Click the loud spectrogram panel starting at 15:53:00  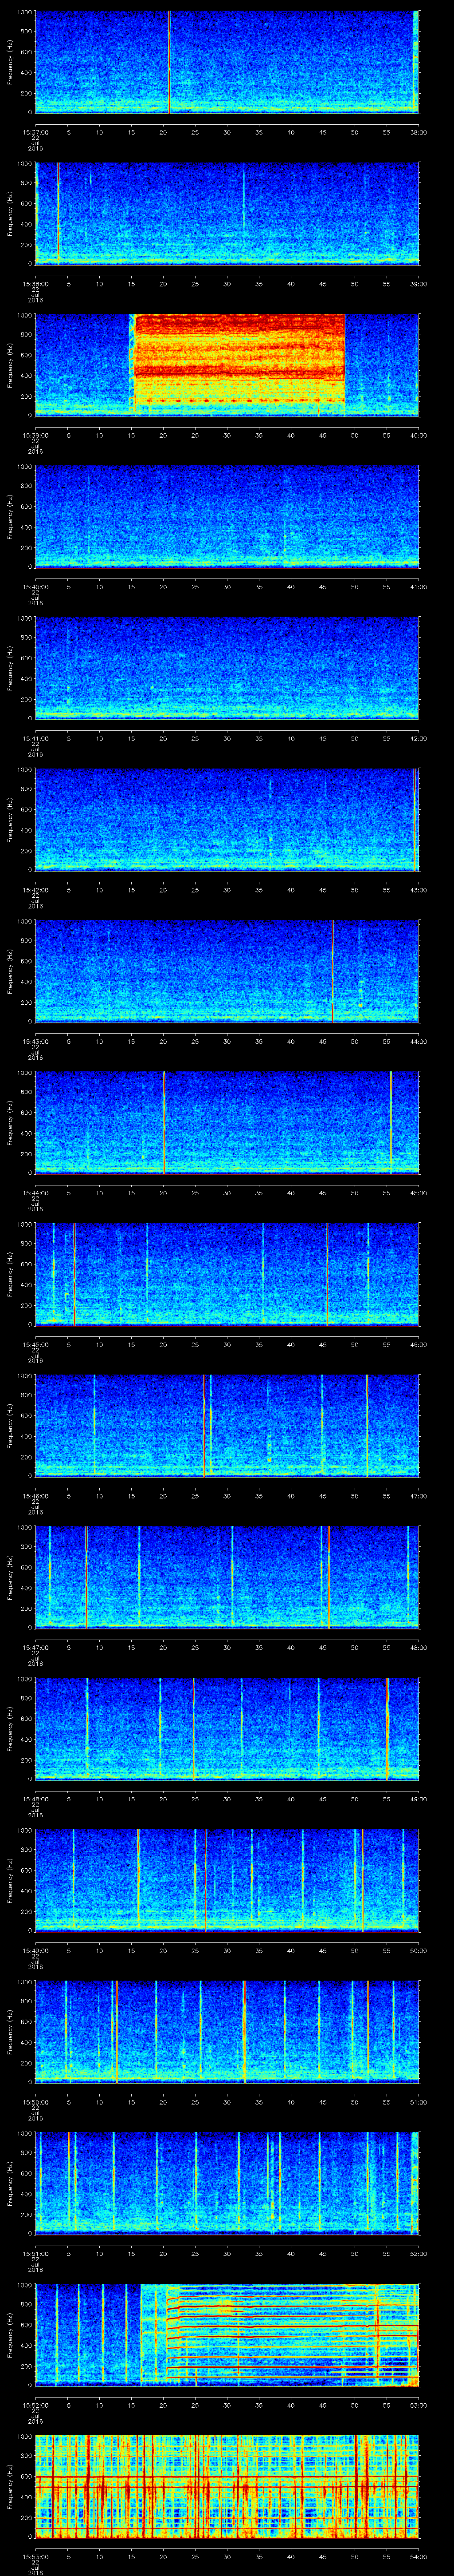(x=227, y=2486)
